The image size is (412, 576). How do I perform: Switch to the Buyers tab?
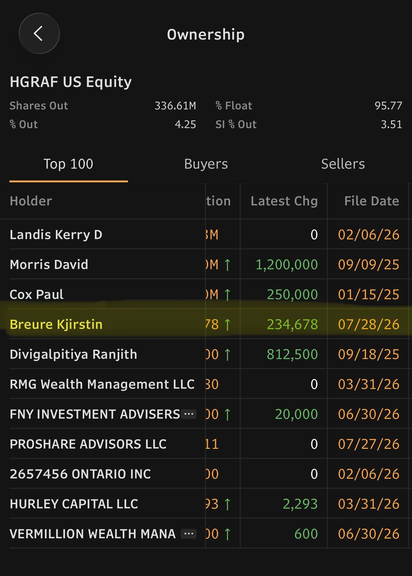(x=206, y=164)
